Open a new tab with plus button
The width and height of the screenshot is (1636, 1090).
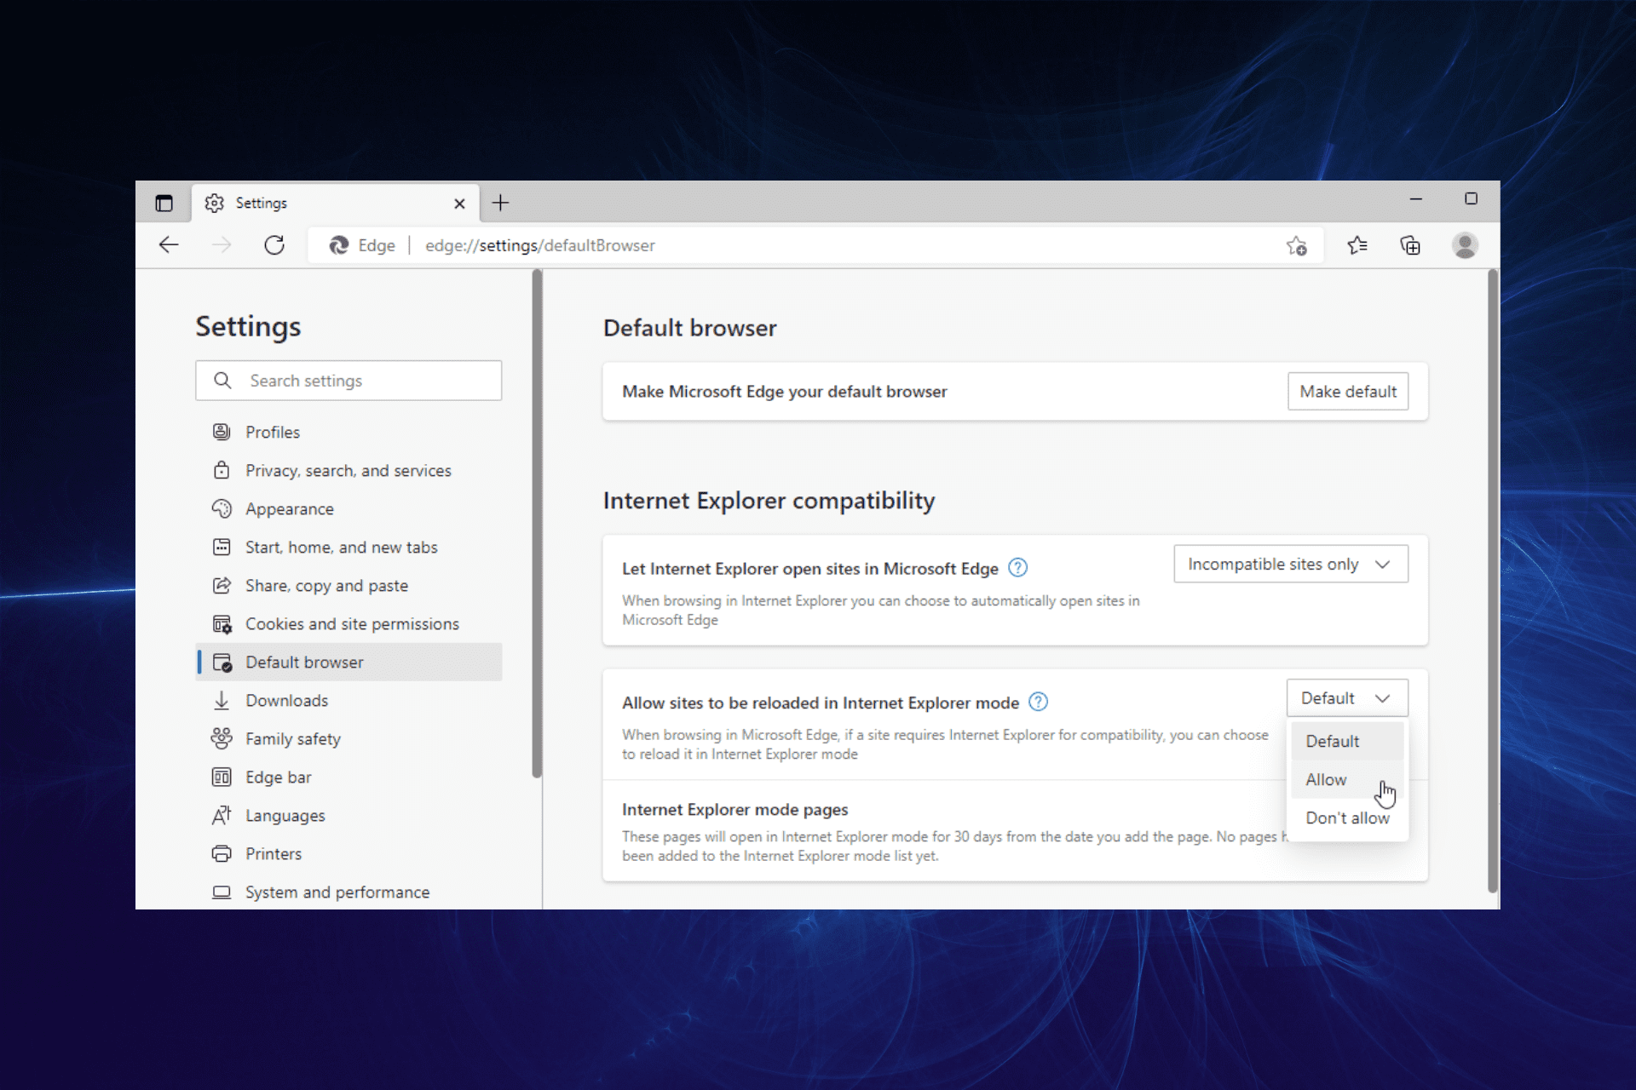tap(500, 204)
